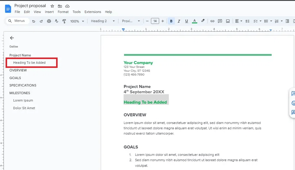This screenshot has height=170, width=295.
Task: Add emoji reaction from side panel
Action: pyautogui.click(x=293, y=103)
